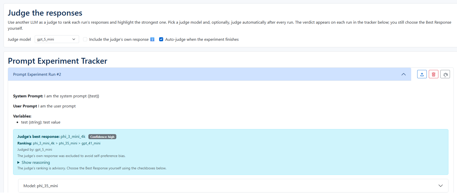
Task: Click the Judge the responses heading
Action: (x=45, y=13)
